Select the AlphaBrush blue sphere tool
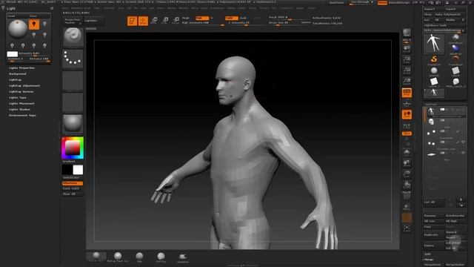Screen dimensions: 474x267 coord(455,48)
